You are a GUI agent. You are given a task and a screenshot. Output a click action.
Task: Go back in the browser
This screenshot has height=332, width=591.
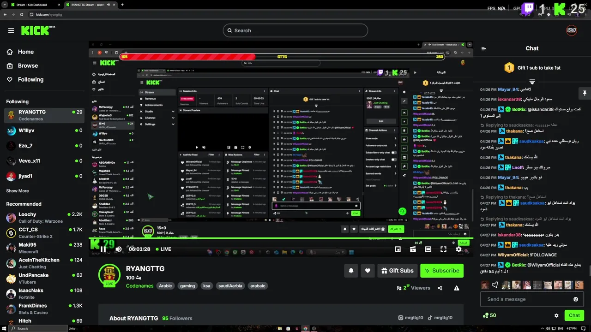coord(5,14)
